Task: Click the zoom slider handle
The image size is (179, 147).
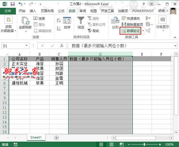Action: click(144, 144)
